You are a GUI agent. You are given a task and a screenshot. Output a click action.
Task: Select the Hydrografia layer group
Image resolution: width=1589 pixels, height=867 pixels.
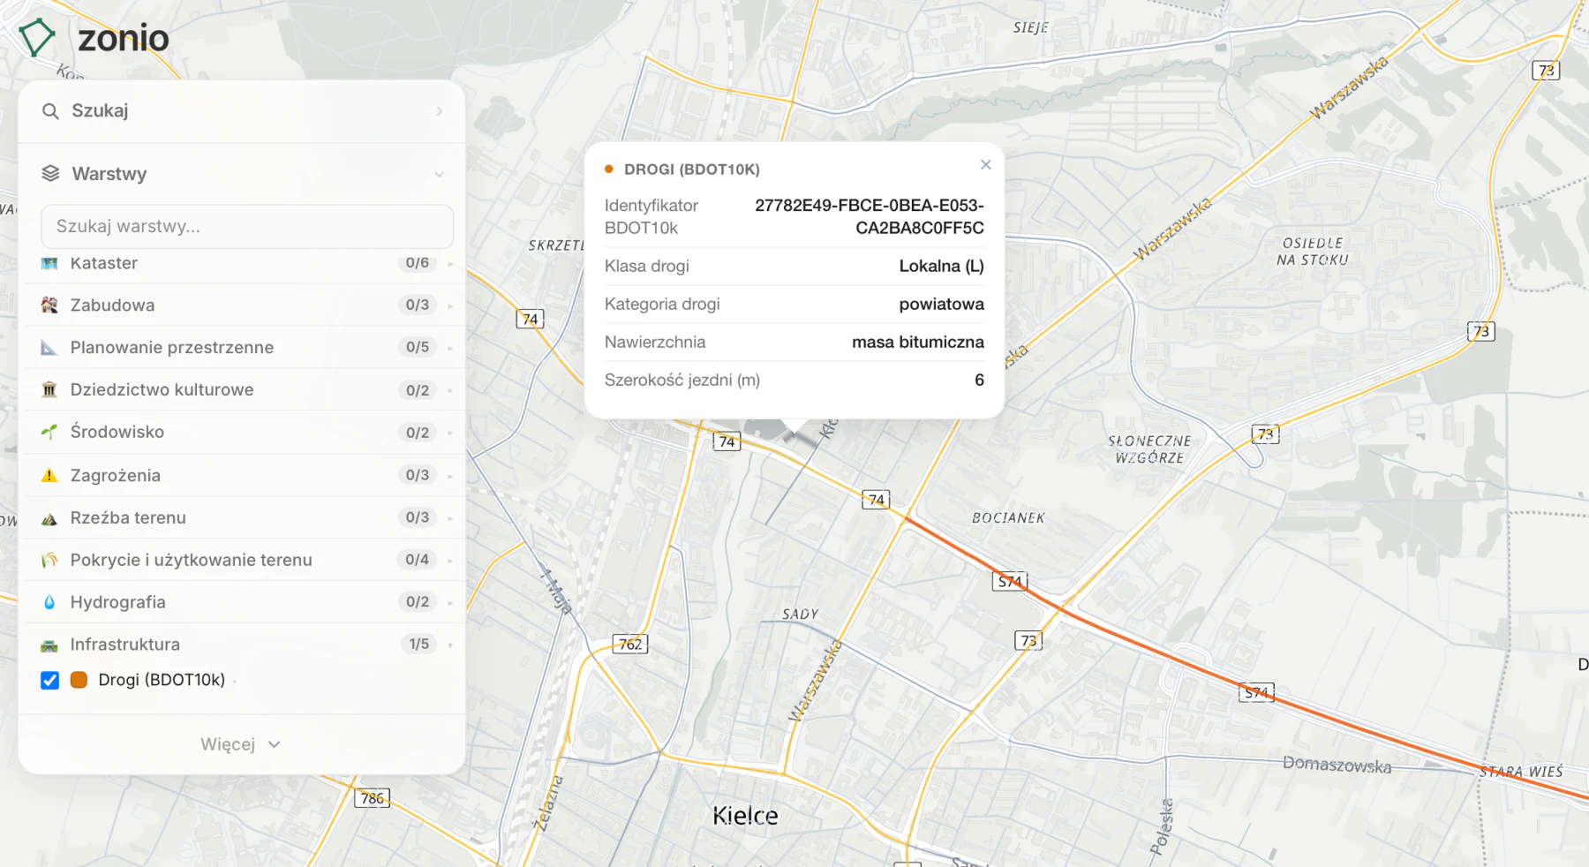[242, 603]
